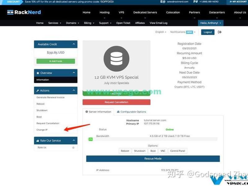Click the Shutdown button under Options
Screen dimensions: 248x186
[x=140, y=151]
